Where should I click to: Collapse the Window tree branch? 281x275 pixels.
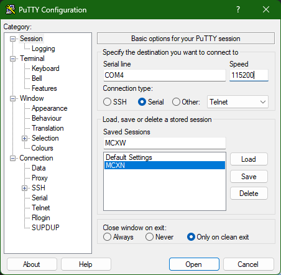(x=12, y=99)
